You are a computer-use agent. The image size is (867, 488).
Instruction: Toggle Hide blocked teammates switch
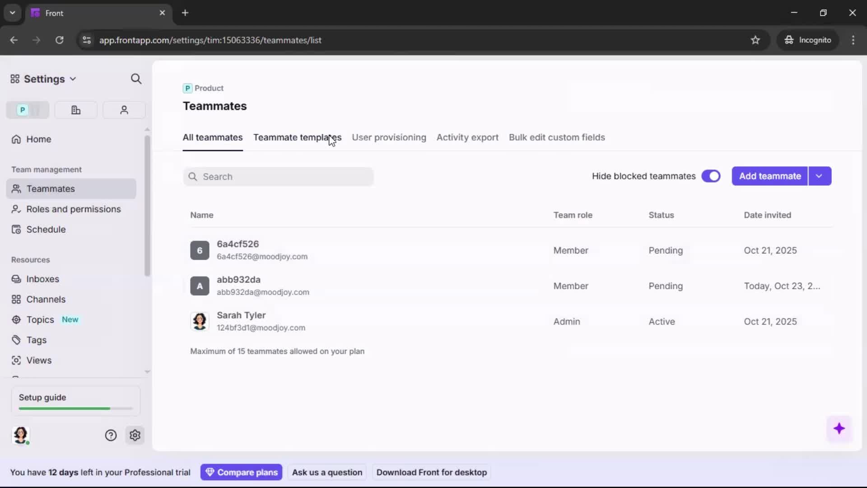coord(711,176)
